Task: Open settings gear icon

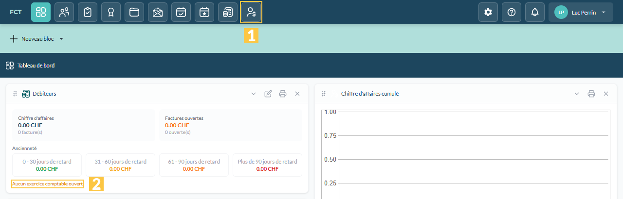Action: 488,12
